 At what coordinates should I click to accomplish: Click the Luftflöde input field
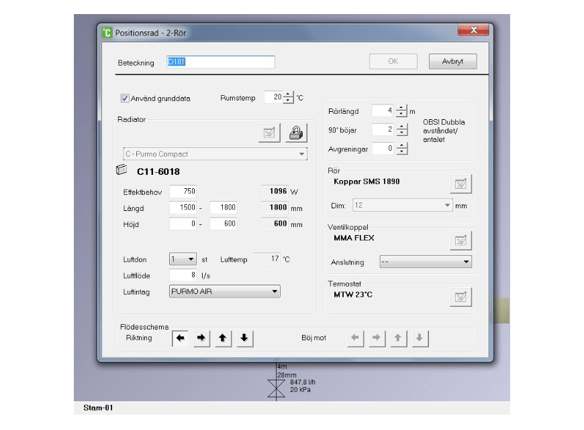click(x=183, y=275)
